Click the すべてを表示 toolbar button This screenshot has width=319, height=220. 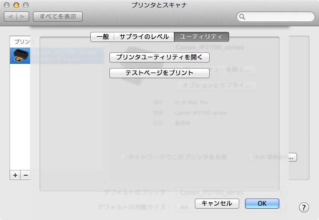[58, 17]
